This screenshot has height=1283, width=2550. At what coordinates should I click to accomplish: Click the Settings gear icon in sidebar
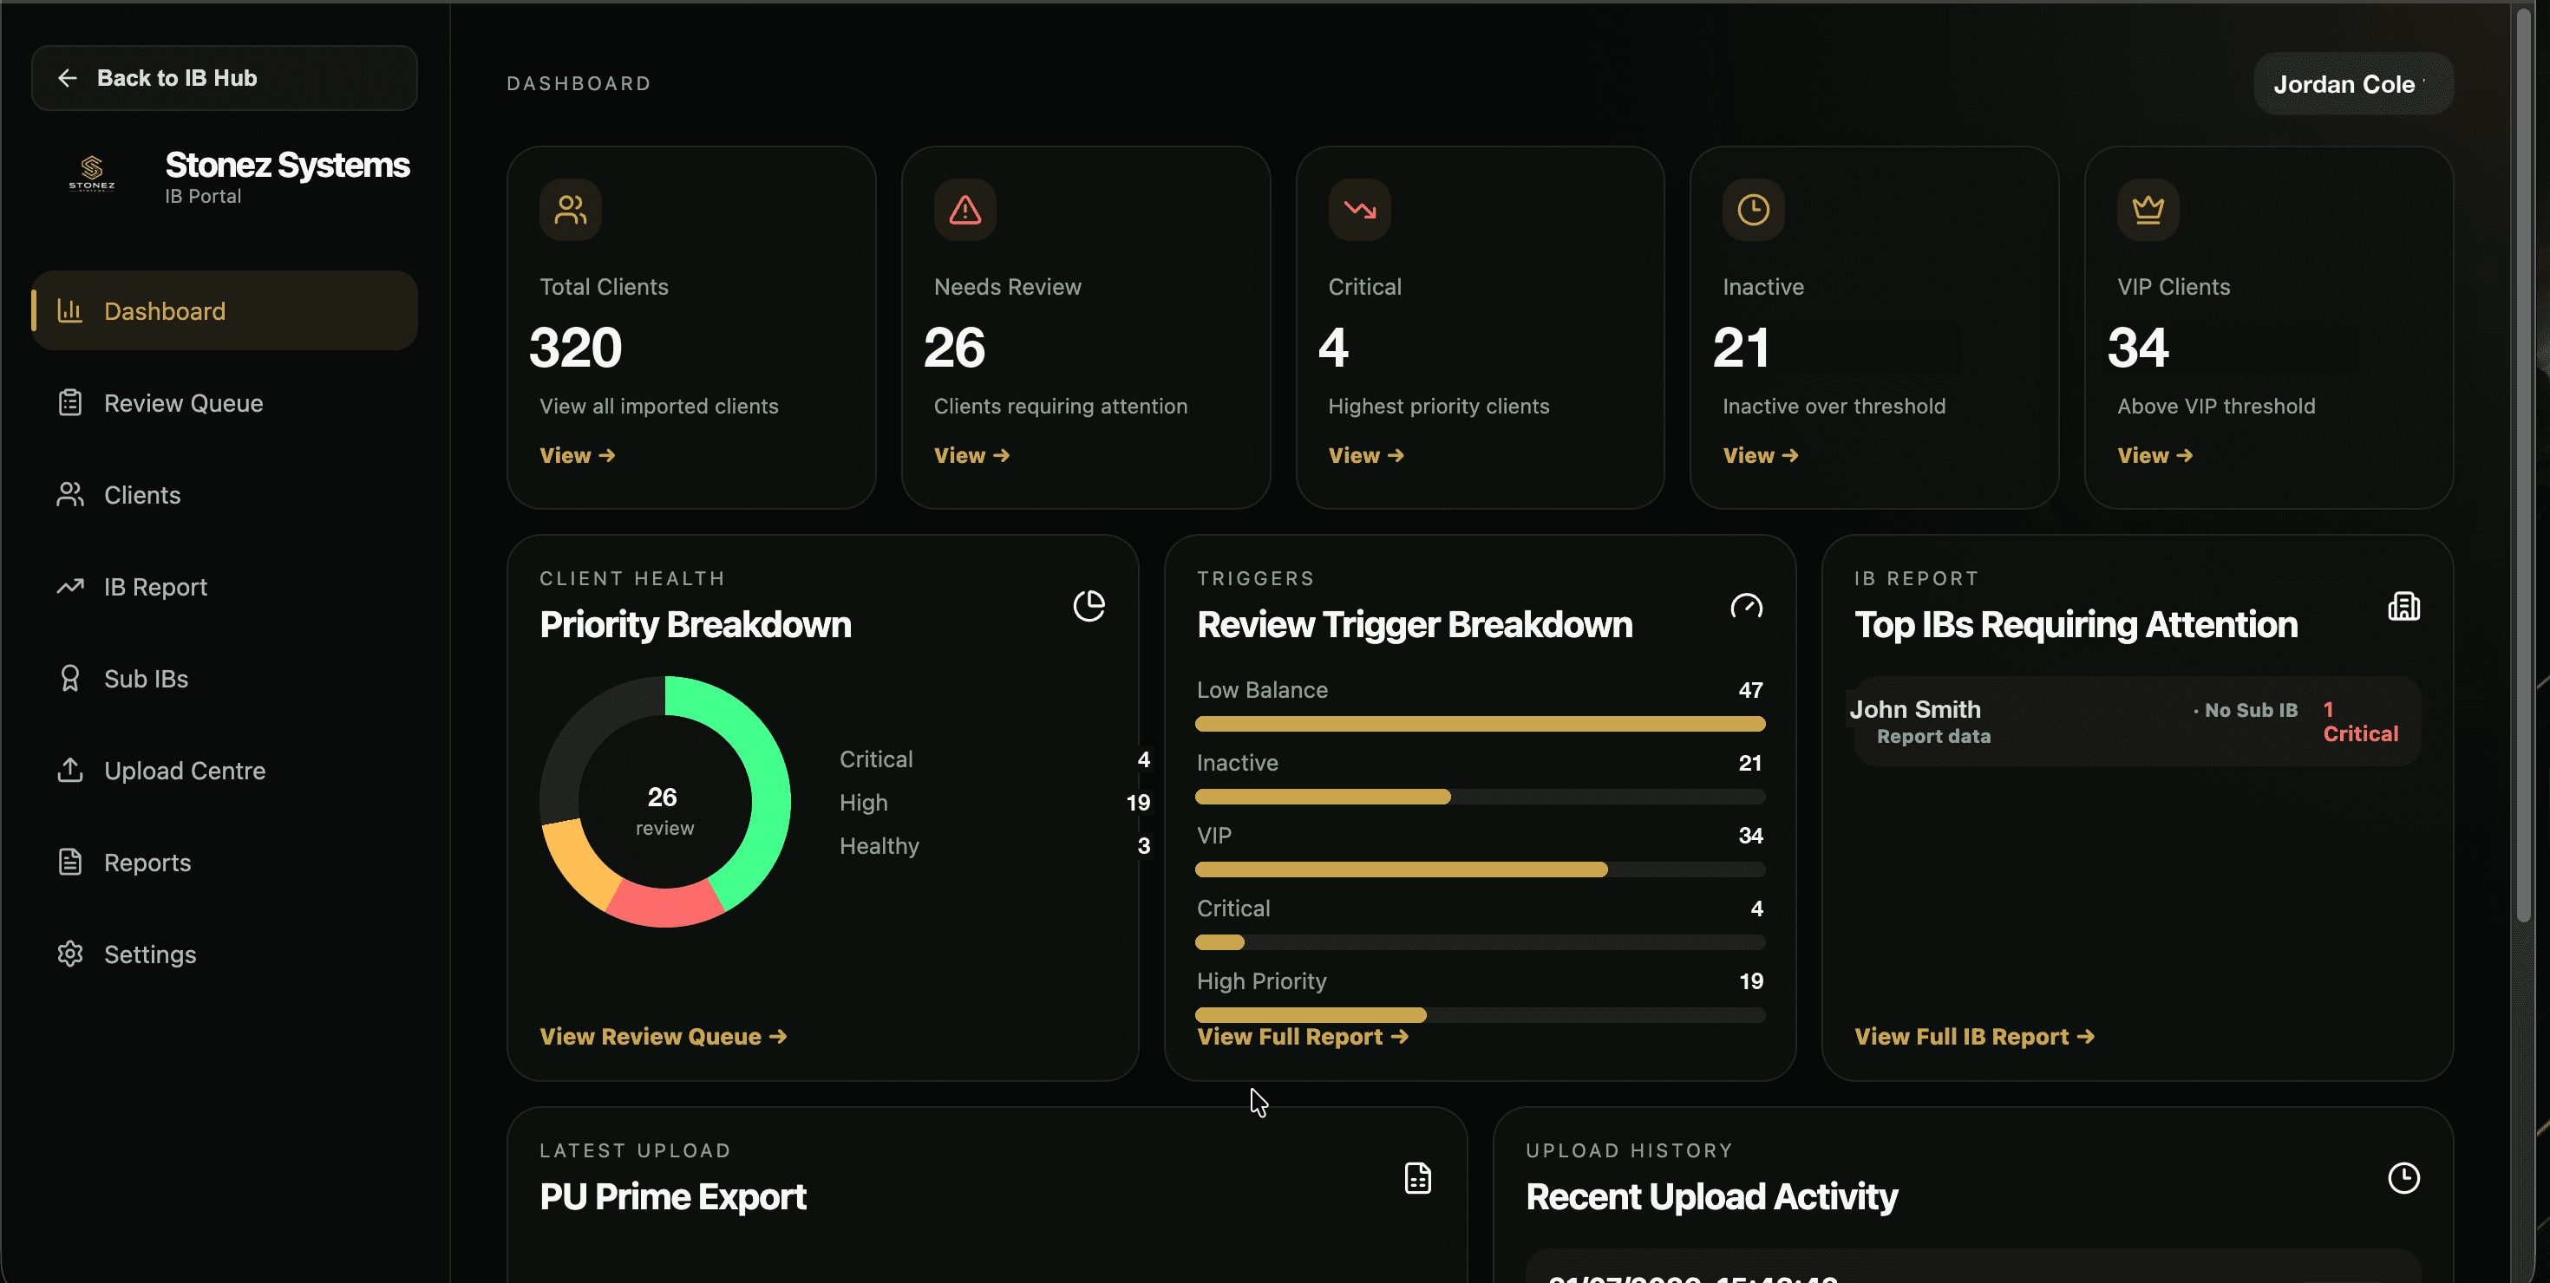pyautogui.click(x=70, y=954)
